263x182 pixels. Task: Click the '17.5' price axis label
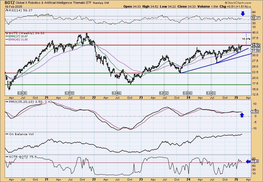click(255, 84)
